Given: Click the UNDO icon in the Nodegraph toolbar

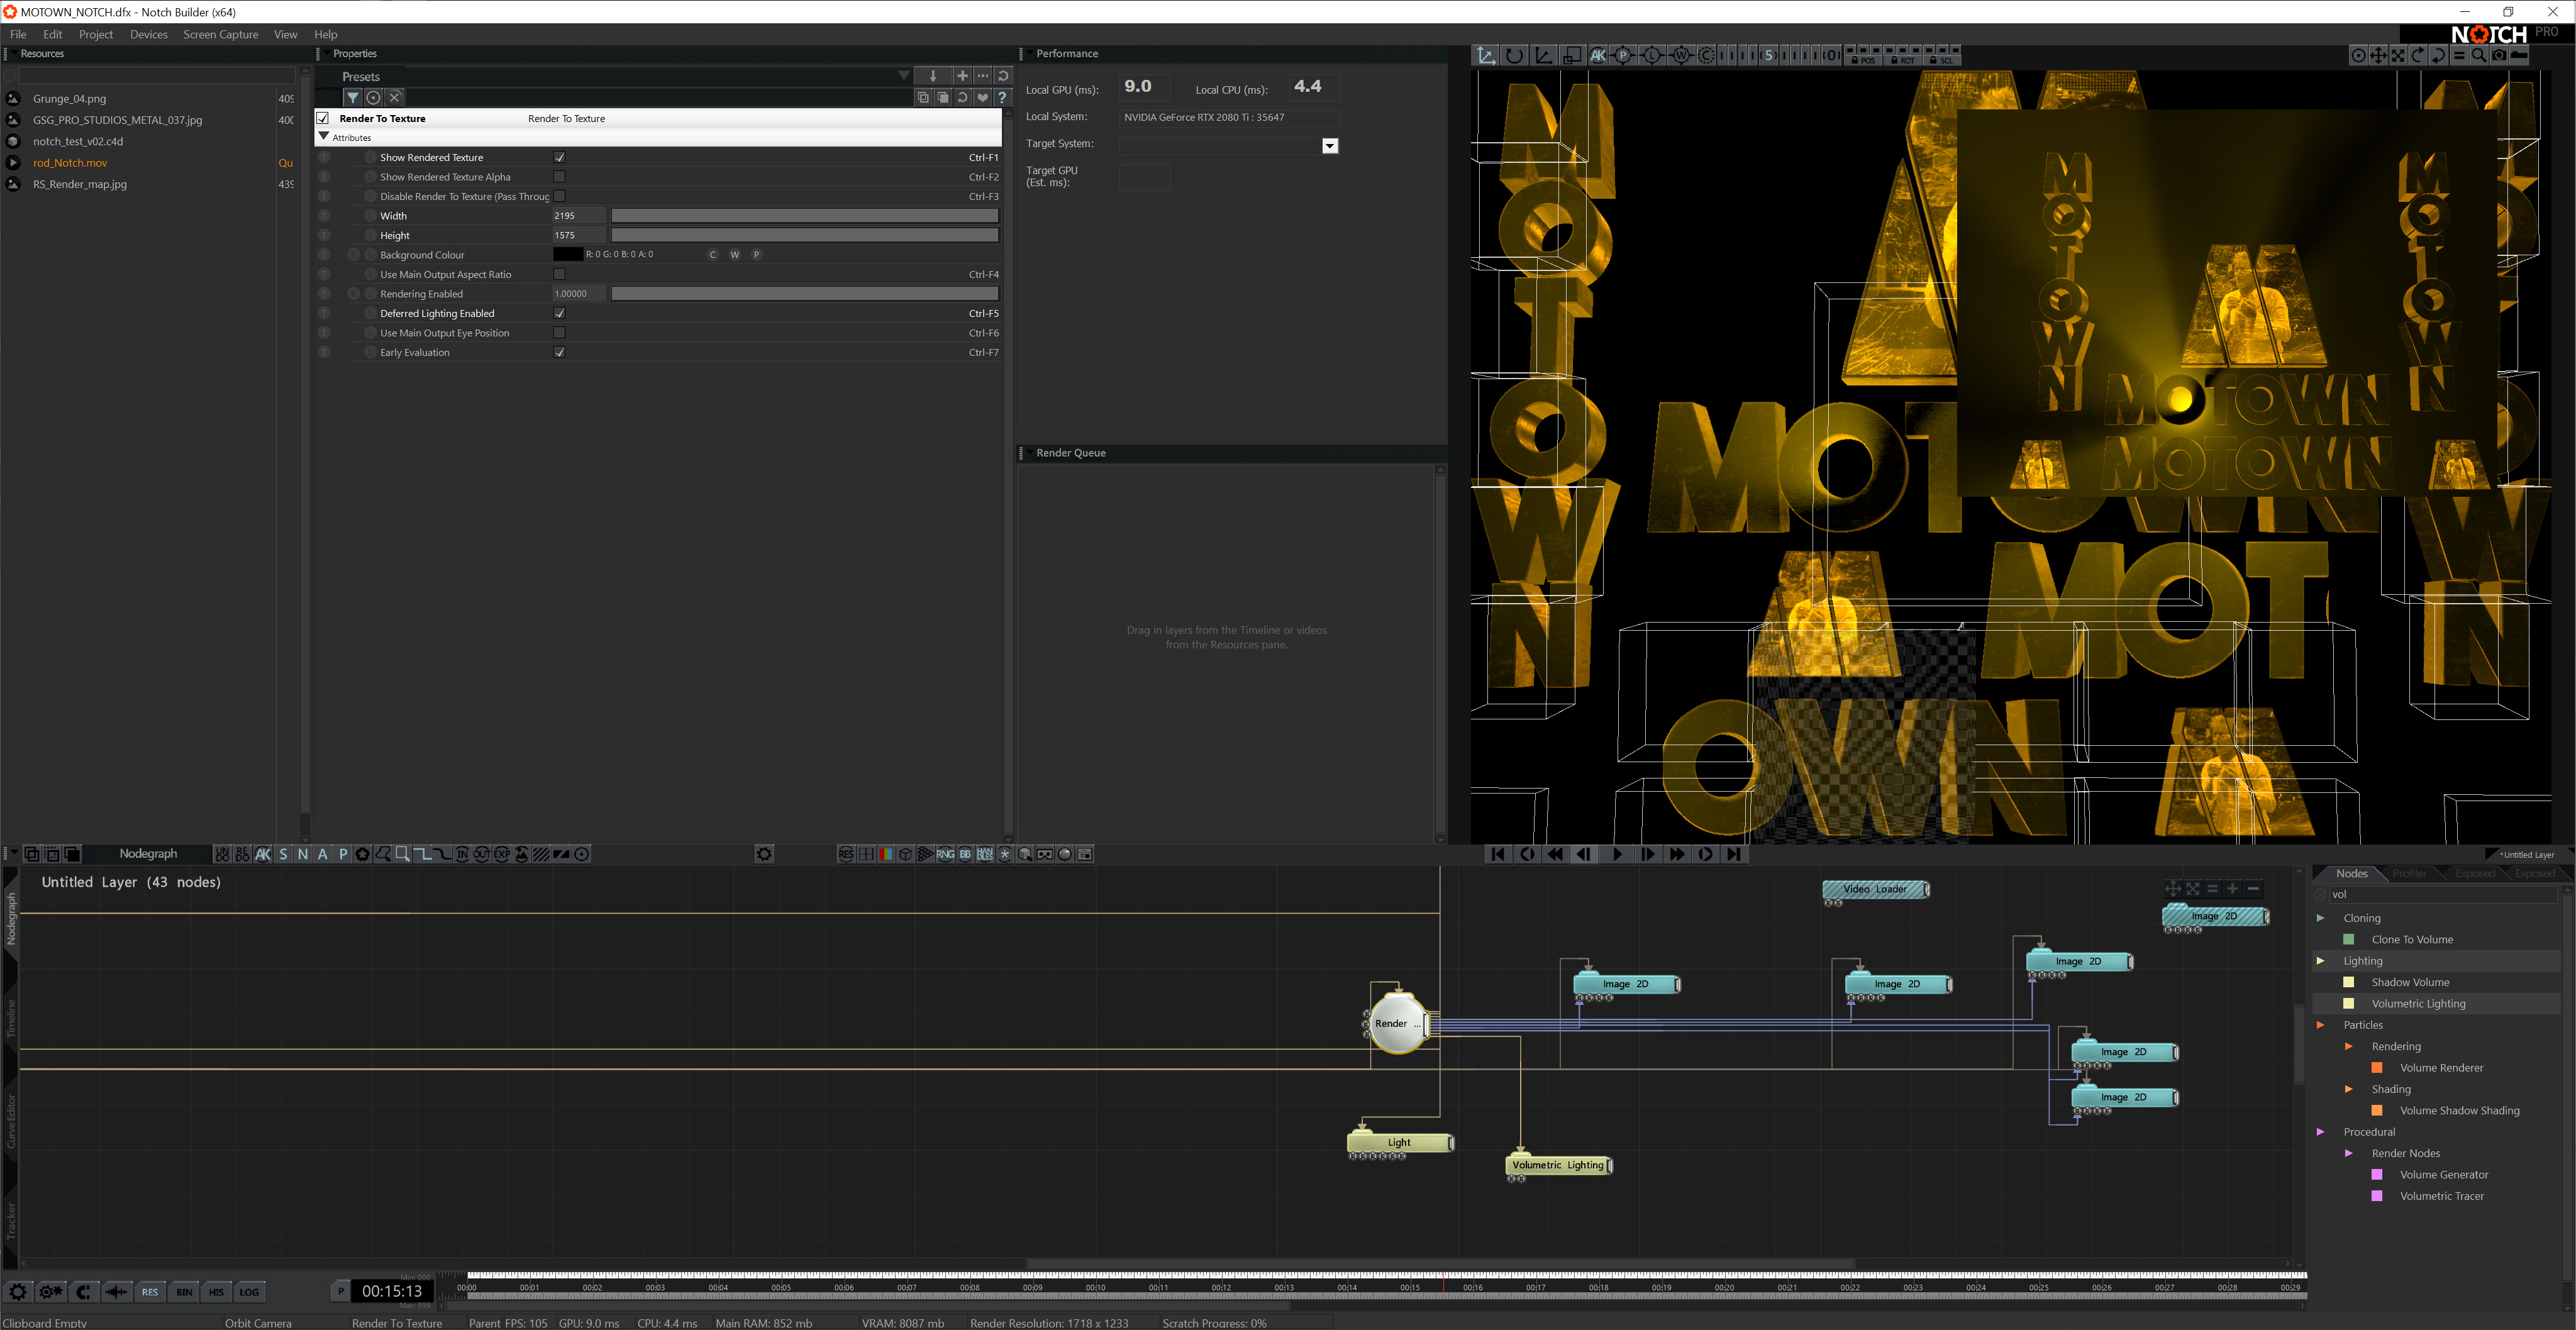Looking at the screenshot, I should pos(222,854).
